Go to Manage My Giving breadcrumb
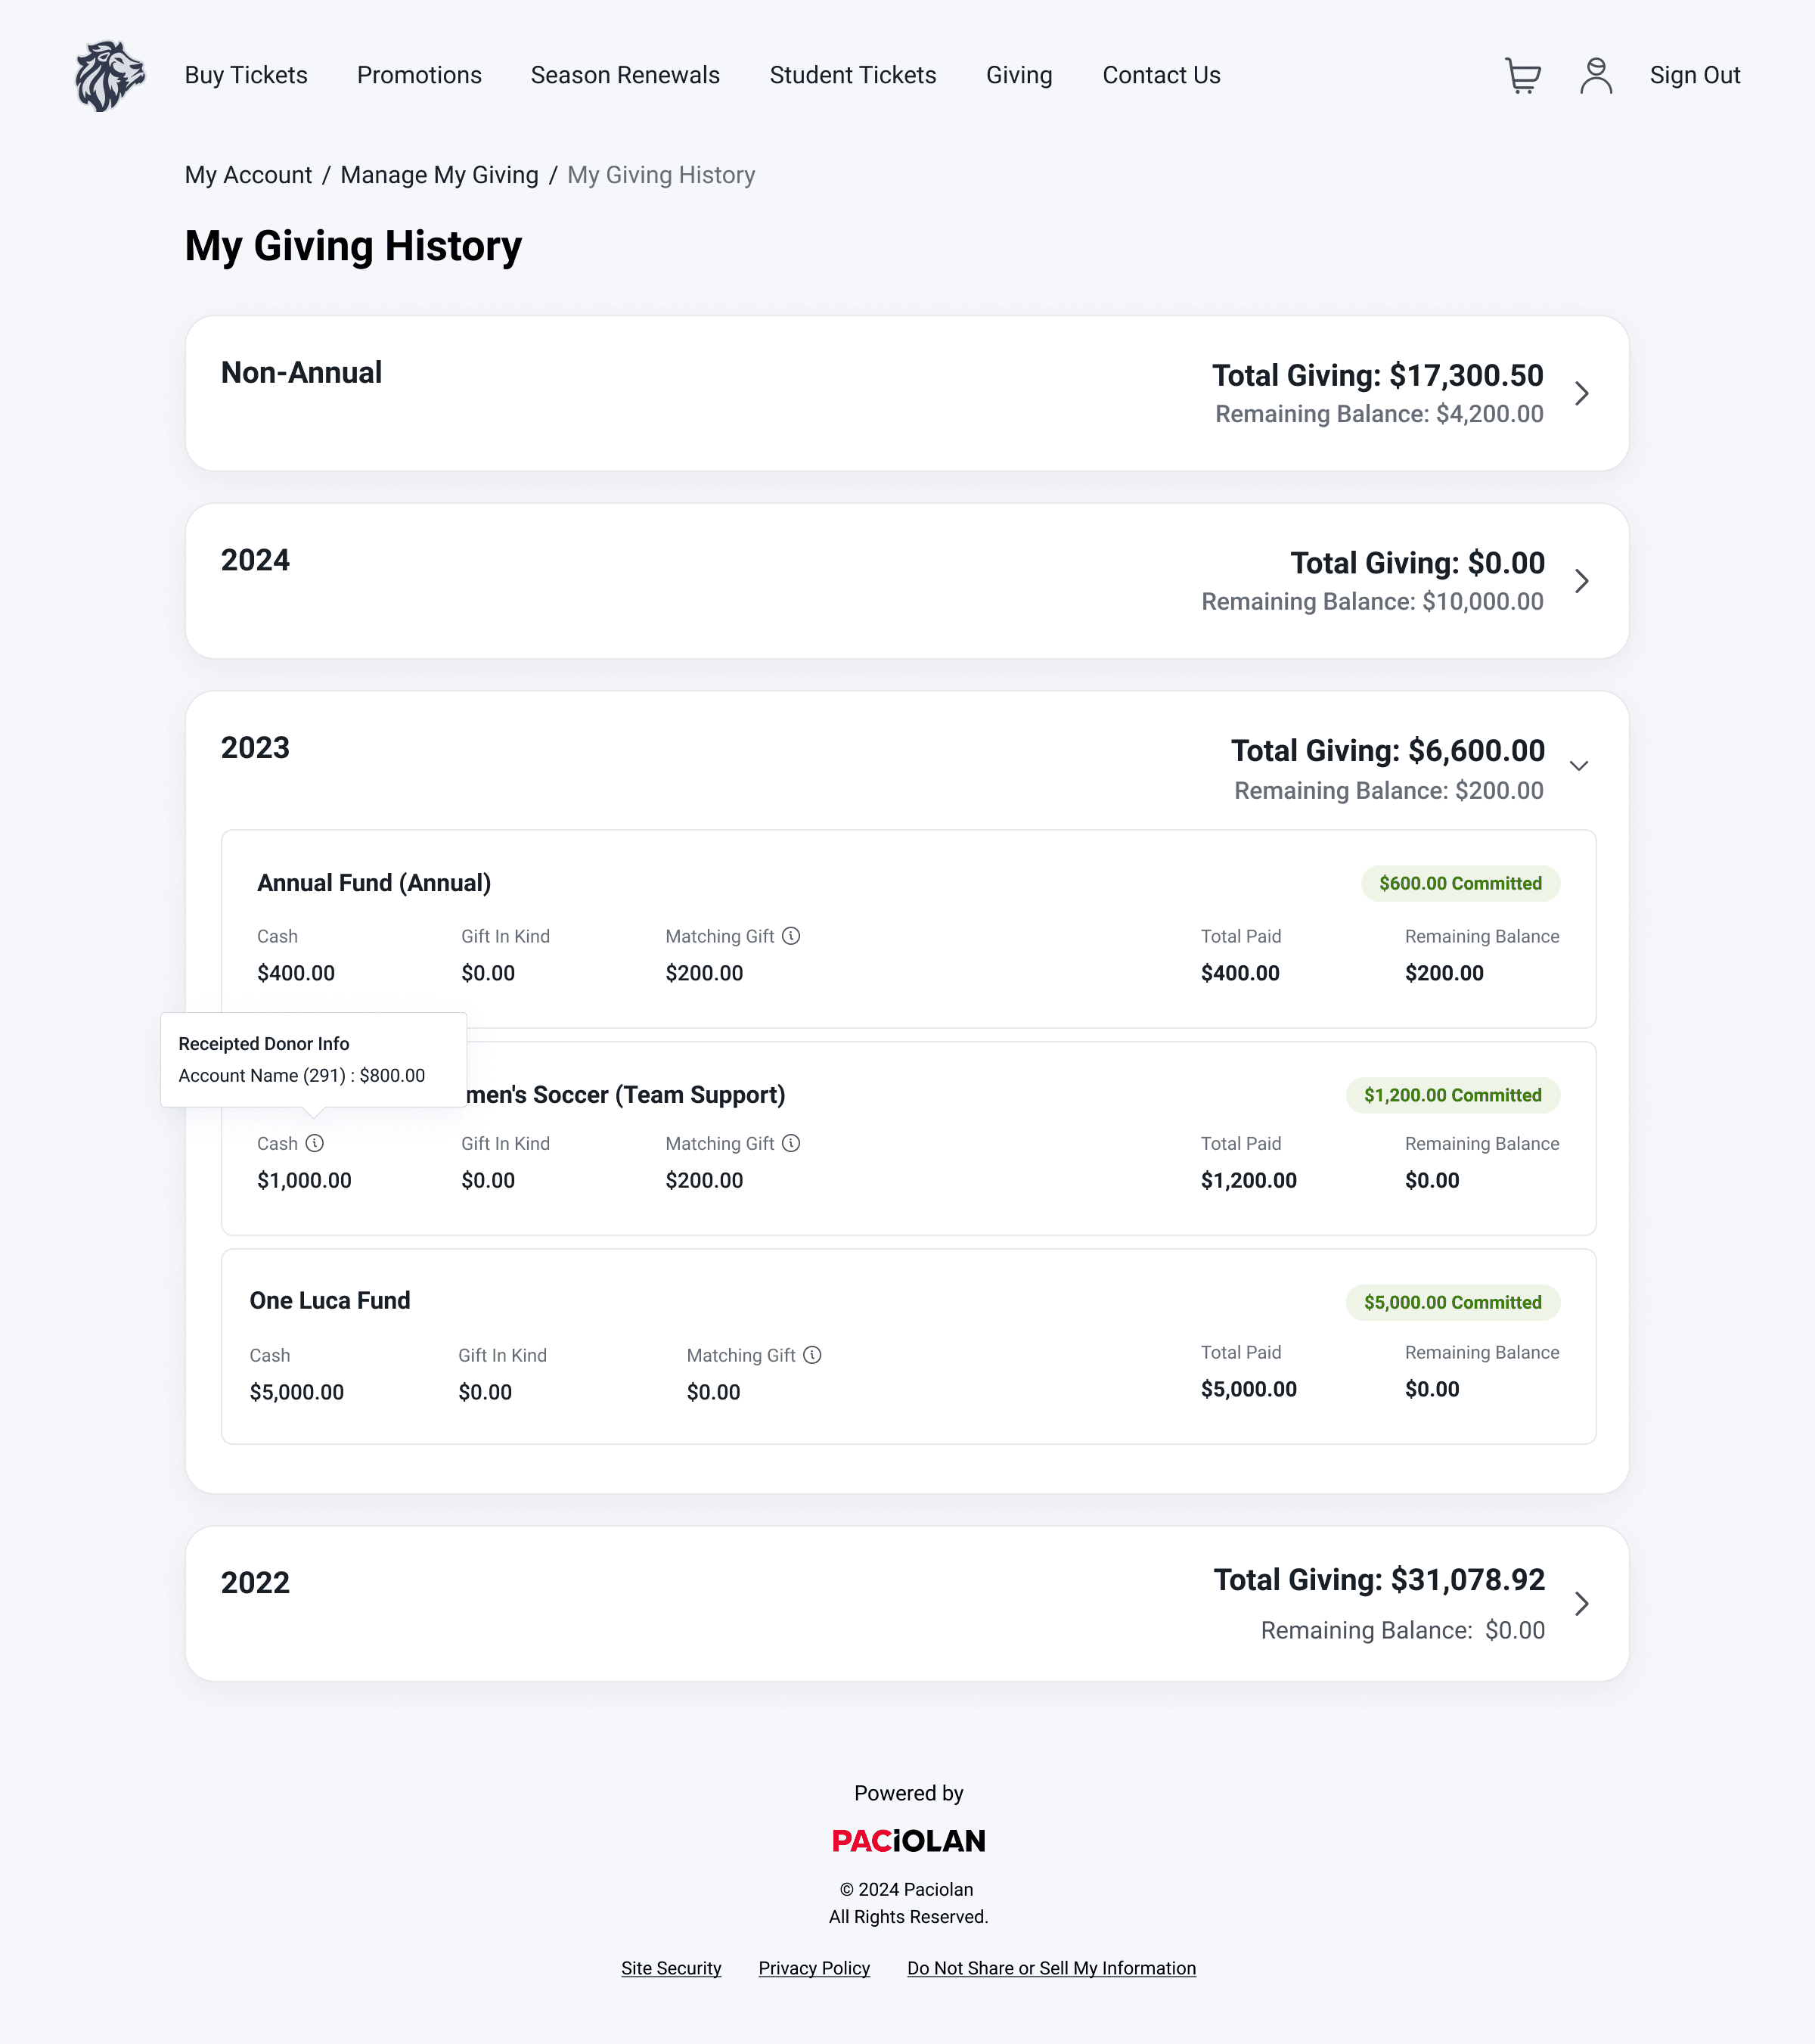This screenshot has height=2044, width=1815. coord(439,175)
